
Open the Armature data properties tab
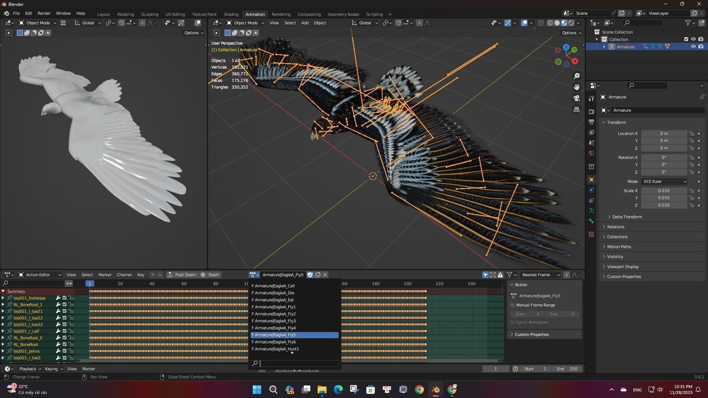click(x=591, y=211)
